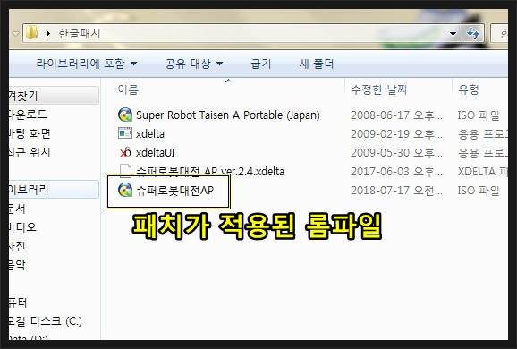Screen dimensions: 517x349
Task: Open the address bar history dropdown arrow
Action: [453, 34]
